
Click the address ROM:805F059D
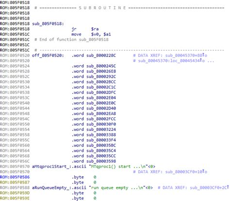15,193
